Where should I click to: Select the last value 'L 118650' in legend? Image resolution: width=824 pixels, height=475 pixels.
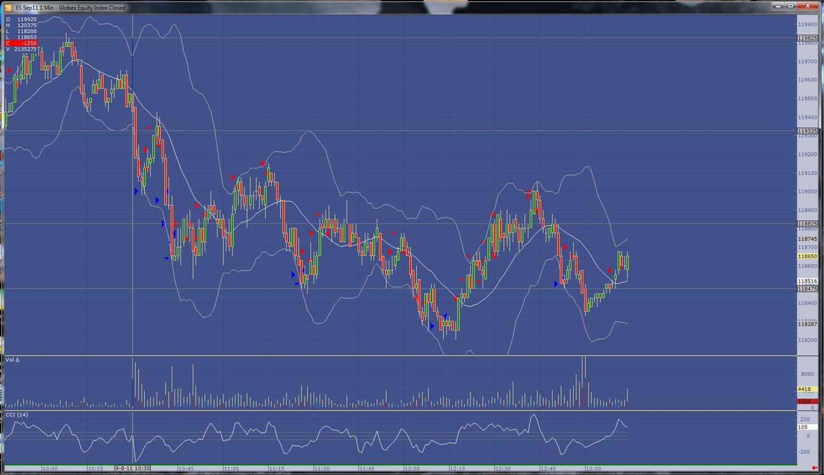pyautogui.click(x=22, y=37)
